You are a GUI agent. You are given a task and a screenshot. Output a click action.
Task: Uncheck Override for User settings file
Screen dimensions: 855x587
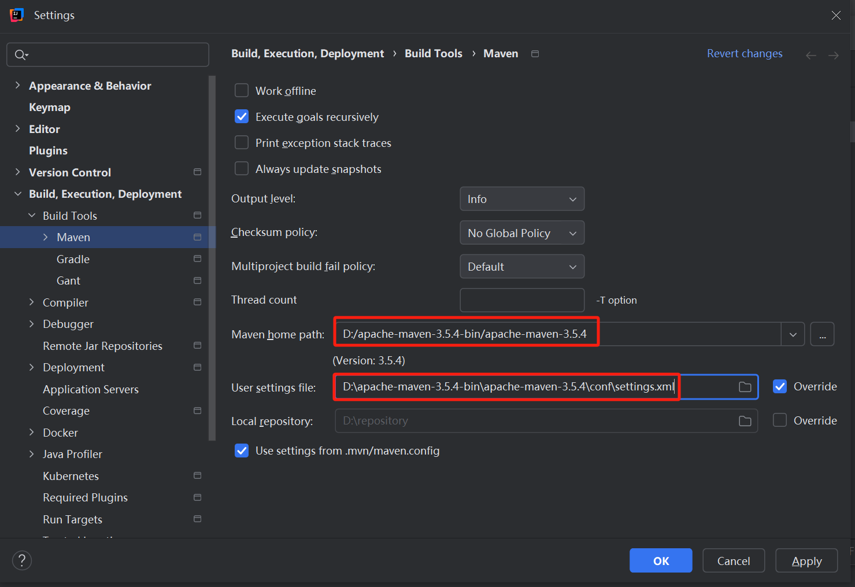pyautogui.click(x=780, y=386)
